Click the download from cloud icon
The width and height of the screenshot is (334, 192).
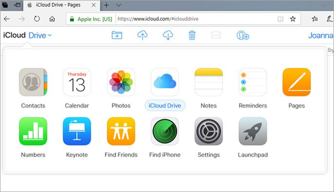click(168, 35)
